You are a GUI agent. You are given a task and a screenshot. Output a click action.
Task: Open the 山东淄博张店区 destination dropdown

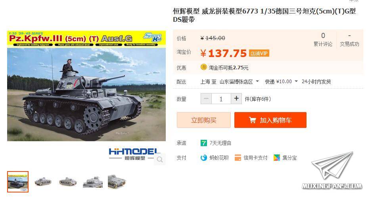(x=239, y=82)
